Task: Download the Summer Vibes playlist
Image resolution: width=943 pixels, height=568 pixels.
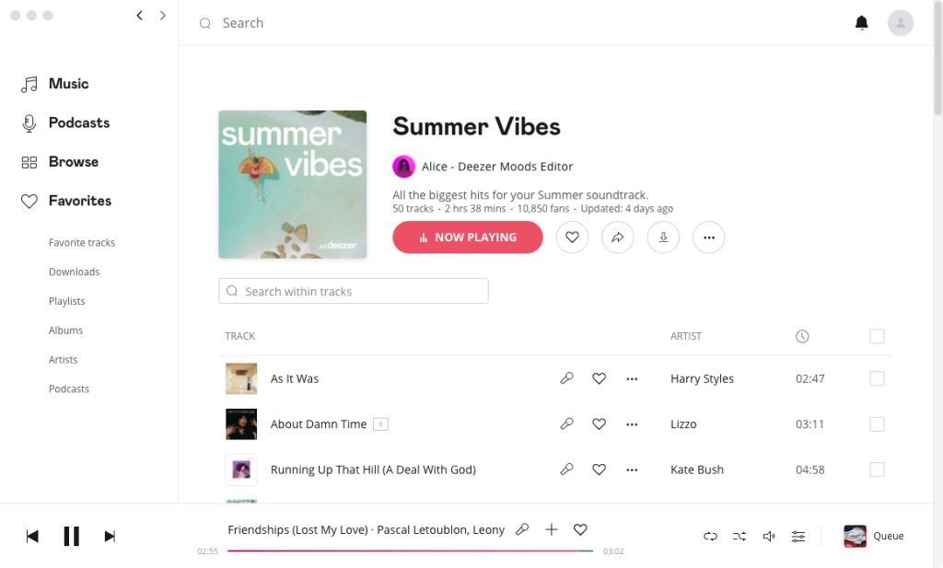Action: 663,238
